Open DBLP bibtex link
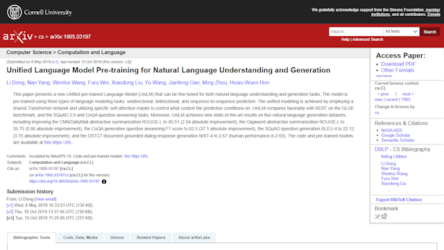Screen dimensions: 444x250 401,156
